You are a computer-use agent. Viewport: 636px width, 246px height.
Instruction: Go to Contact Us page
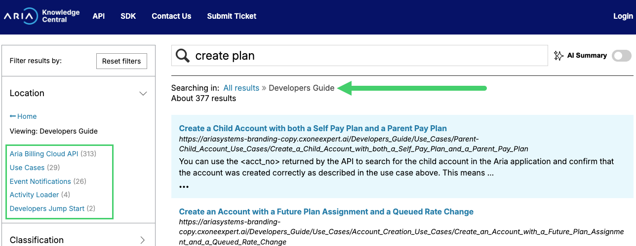(x=171, y=16)
